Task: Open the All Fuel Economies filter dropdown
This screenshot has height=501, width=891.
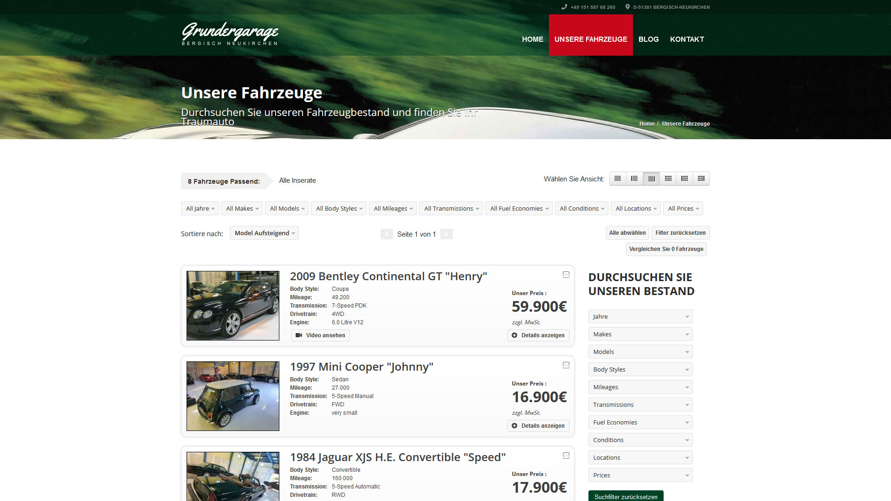Action: 519,208
